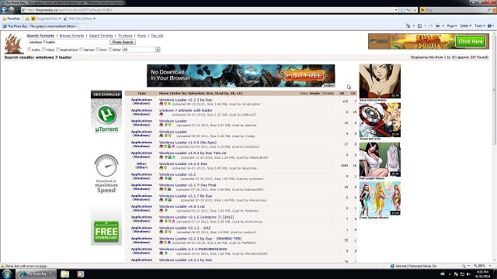Click the Print icon in command bar
Viewport: 497px width, 279px height.
(438, 26)
